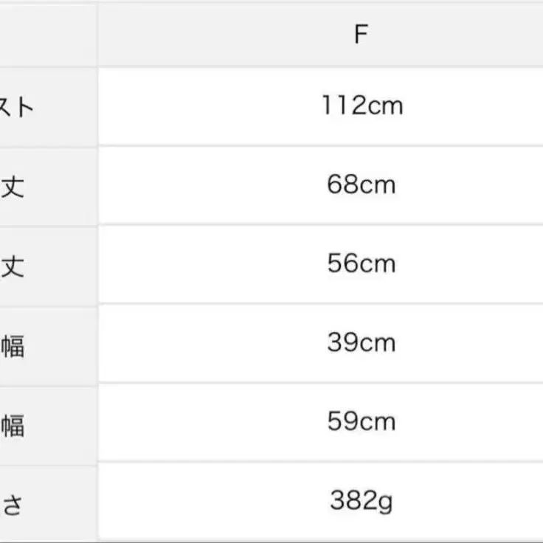Select the 幅 label beside 39cm
This screenshot has height=543, width=543.
[13, 345]
